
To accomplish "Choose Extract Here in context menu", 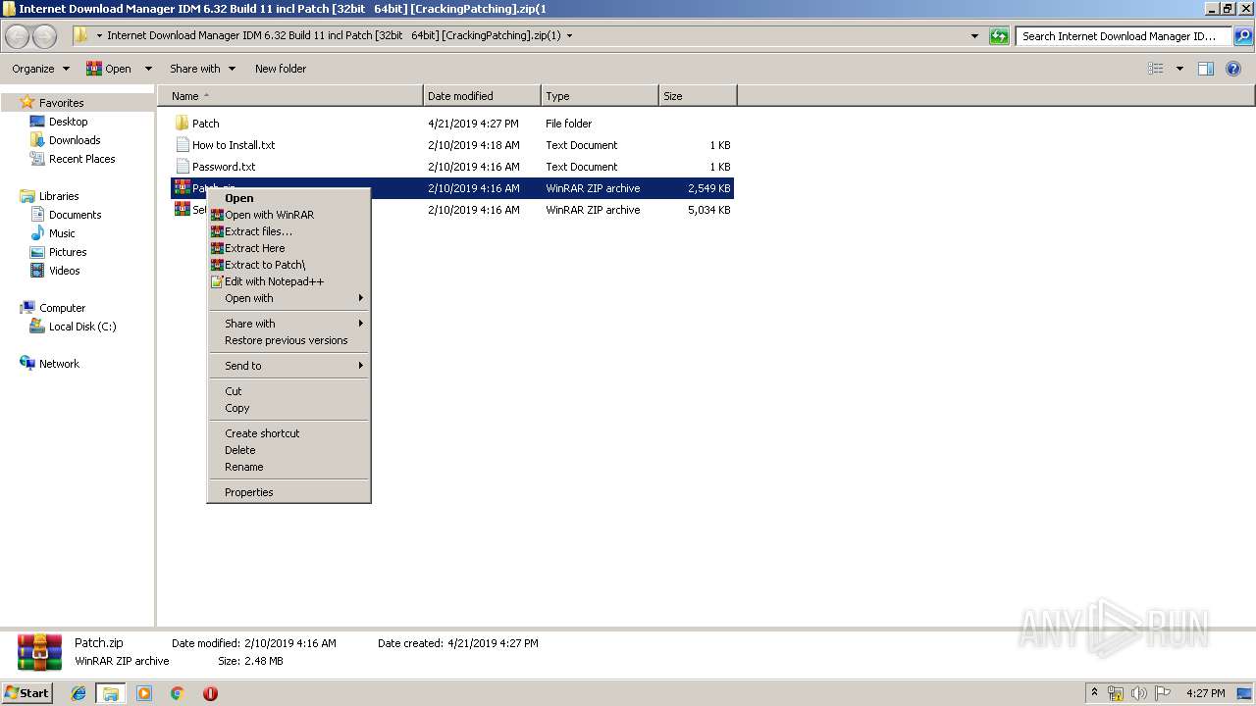I will point(289,248).
